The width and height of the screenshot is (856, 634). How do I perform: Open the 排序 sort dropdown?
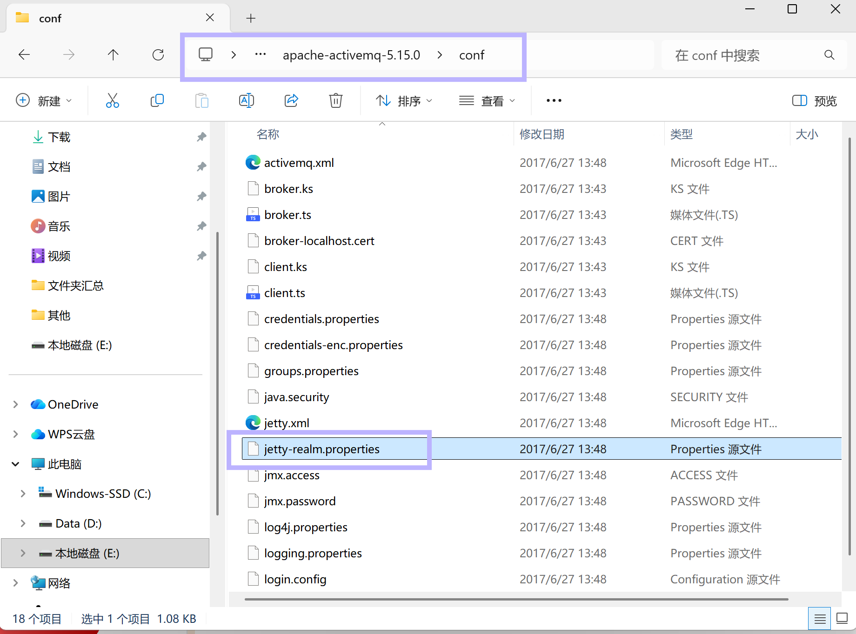pyautogui.click(x=404, y=100)
